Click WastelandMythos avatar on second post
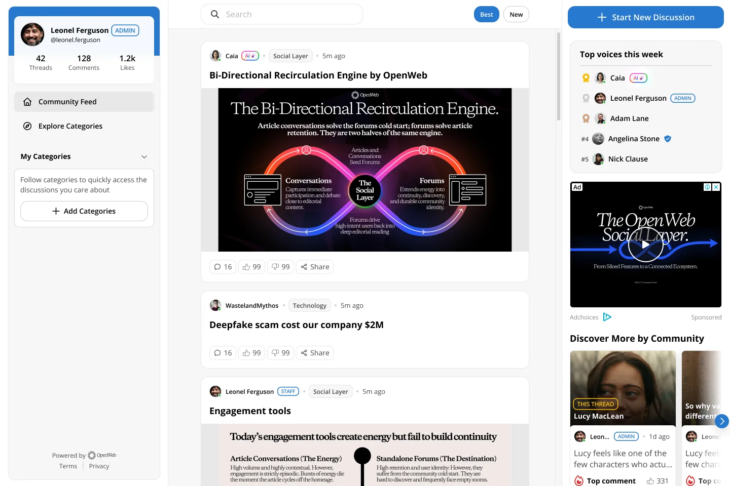 click(215, 305)
